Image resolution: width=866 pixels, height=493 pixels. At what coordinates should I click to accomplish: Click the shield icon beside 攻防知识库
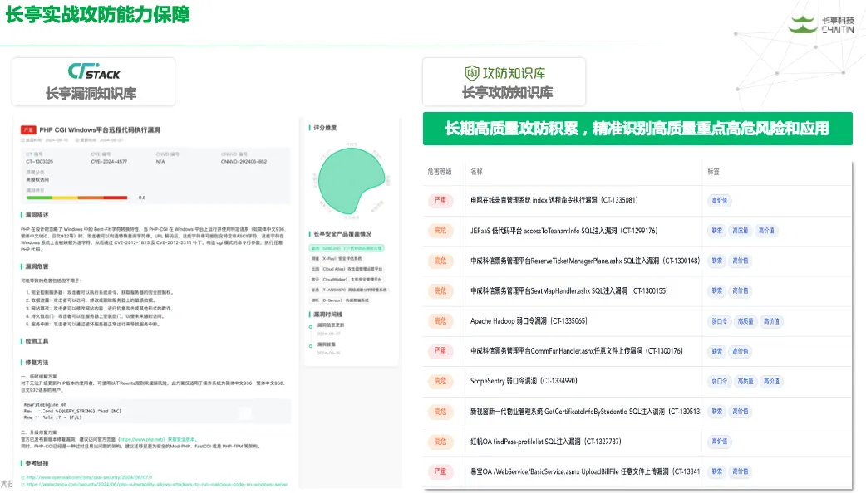point(472,73)
